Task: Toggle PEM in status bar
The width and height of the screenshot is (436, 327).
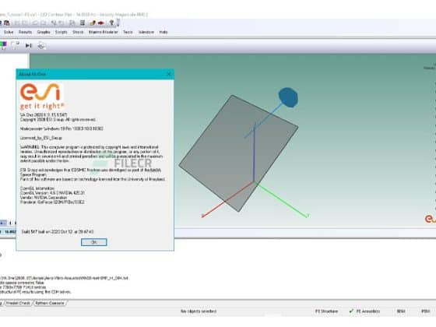Action: pos(425,311)
